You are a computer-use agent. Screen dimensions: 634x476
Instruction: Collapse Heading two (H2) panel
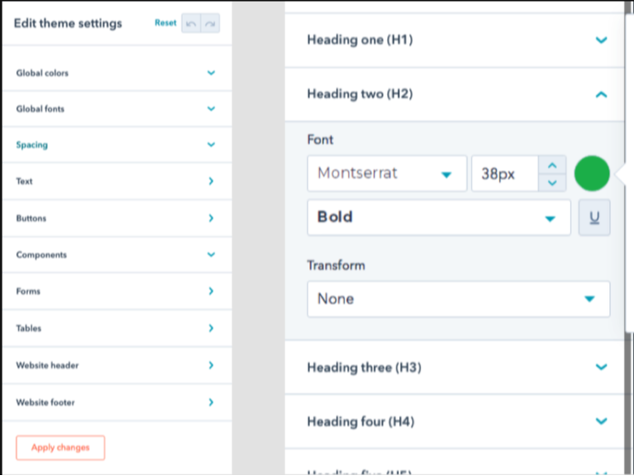pos(455,94)
